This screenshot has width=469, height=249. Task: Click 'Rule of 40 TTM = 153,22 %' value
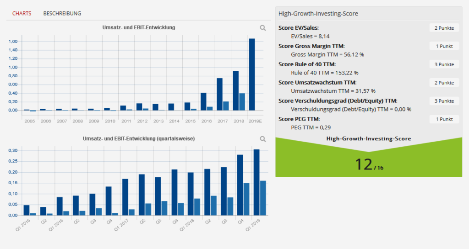(x=325, y=73)
